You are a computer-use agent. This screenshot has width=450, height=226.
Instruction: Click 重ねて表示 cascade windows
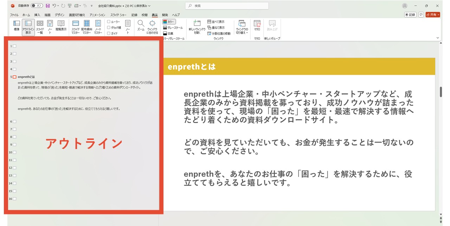pyautogui.click(x=216, y=27)
